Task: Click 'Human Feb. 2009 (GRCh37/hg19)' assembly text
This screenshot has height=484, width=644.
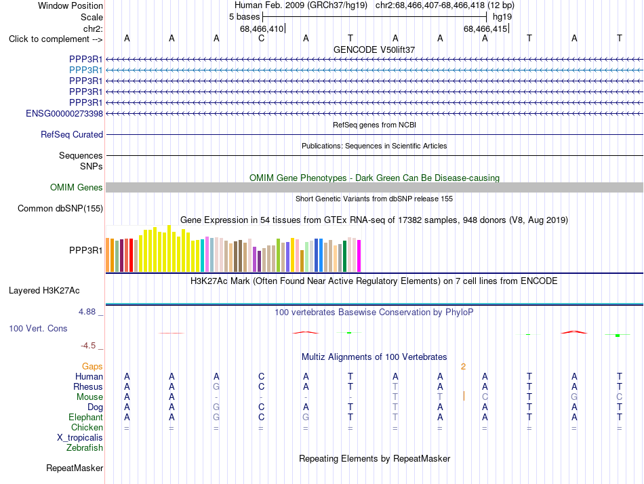Action: (x=300, y=5)
